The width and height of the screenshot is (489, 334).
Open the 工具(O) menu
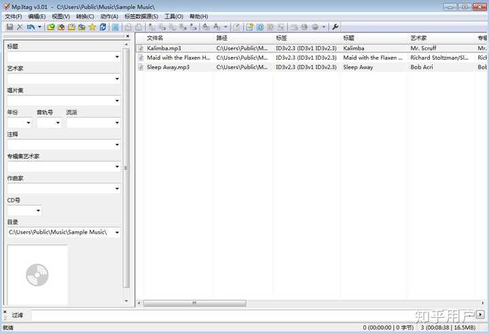[174, 16]
